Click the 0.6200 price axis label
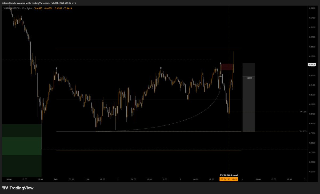Viewport: 320px width, 194px height. 312,104
